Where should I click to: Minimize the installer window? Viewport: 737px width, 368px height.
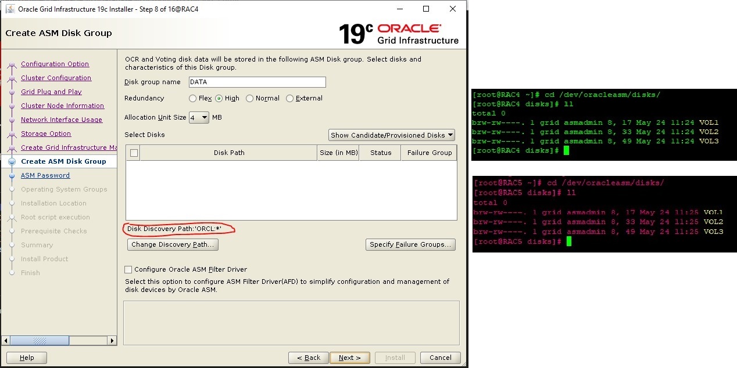[399, 9]
